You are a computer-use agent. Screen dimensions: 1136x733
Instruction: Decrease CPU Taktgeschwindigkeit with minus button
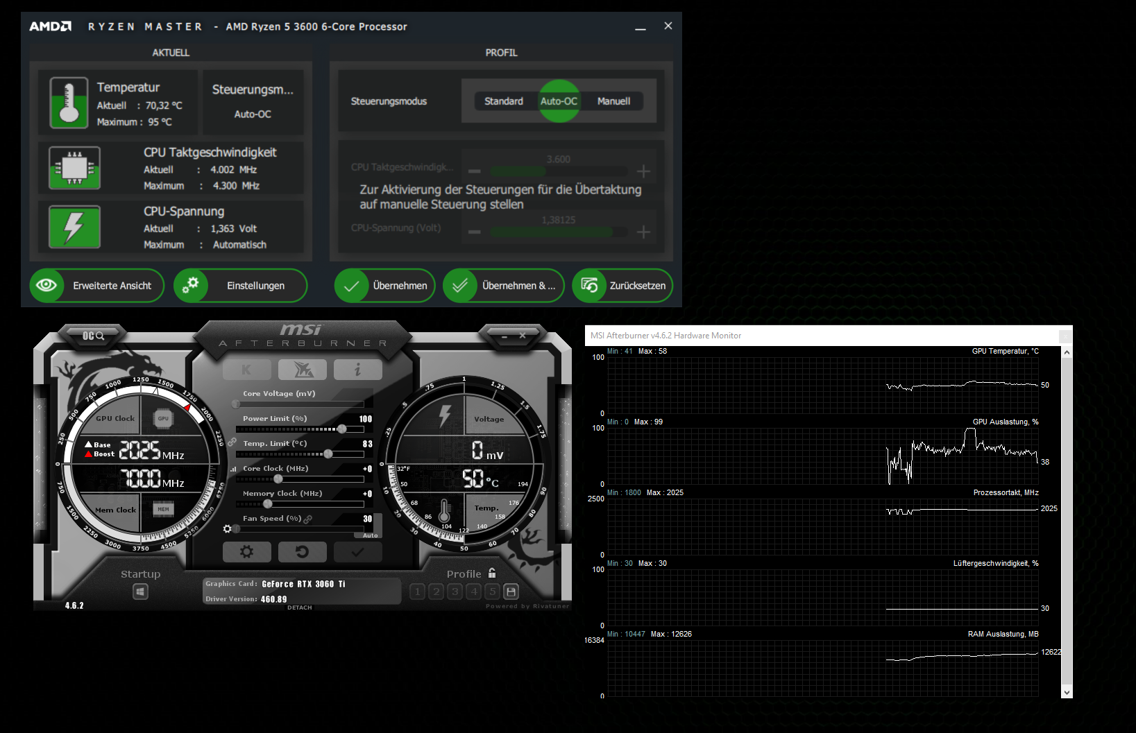475,171
